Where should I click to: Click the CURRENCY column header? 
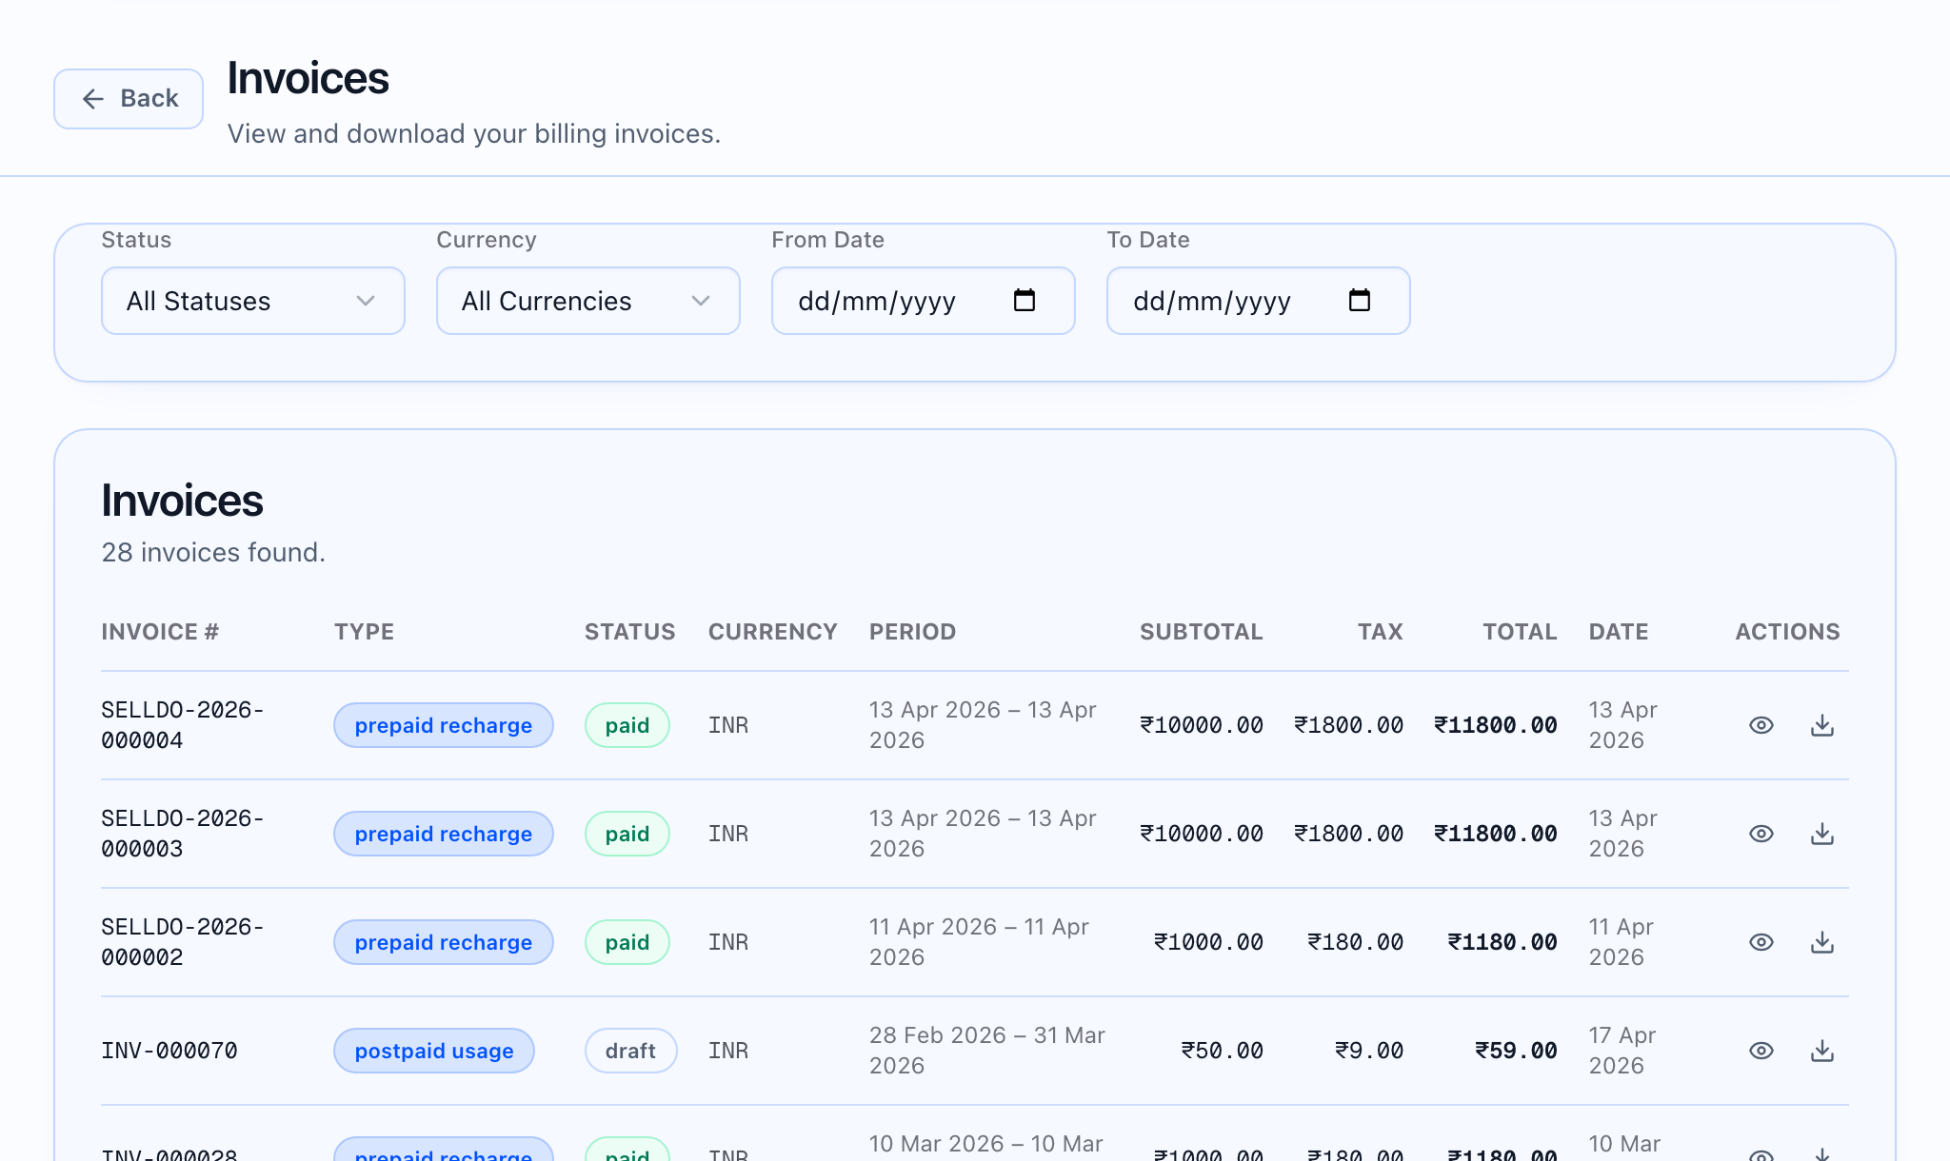pos(772,632)
